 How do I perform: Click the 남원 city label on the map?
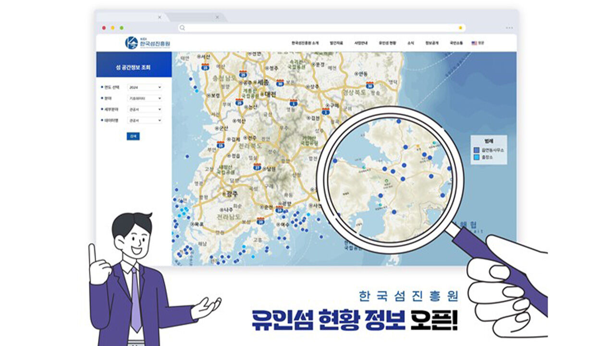pyautogui.click(x=270, y=169)
